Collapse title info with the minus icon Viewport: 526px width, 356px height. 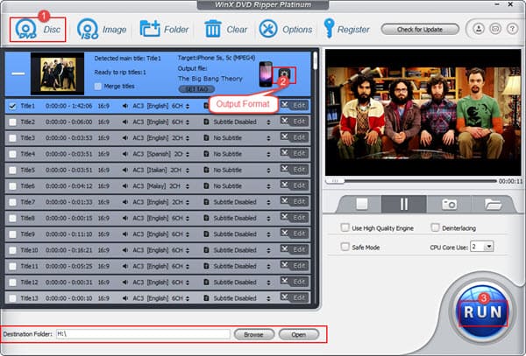tap(18, 73)
